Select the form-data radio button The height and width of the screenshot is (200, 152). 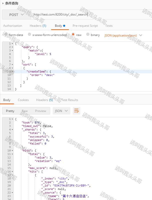[5, 34]
